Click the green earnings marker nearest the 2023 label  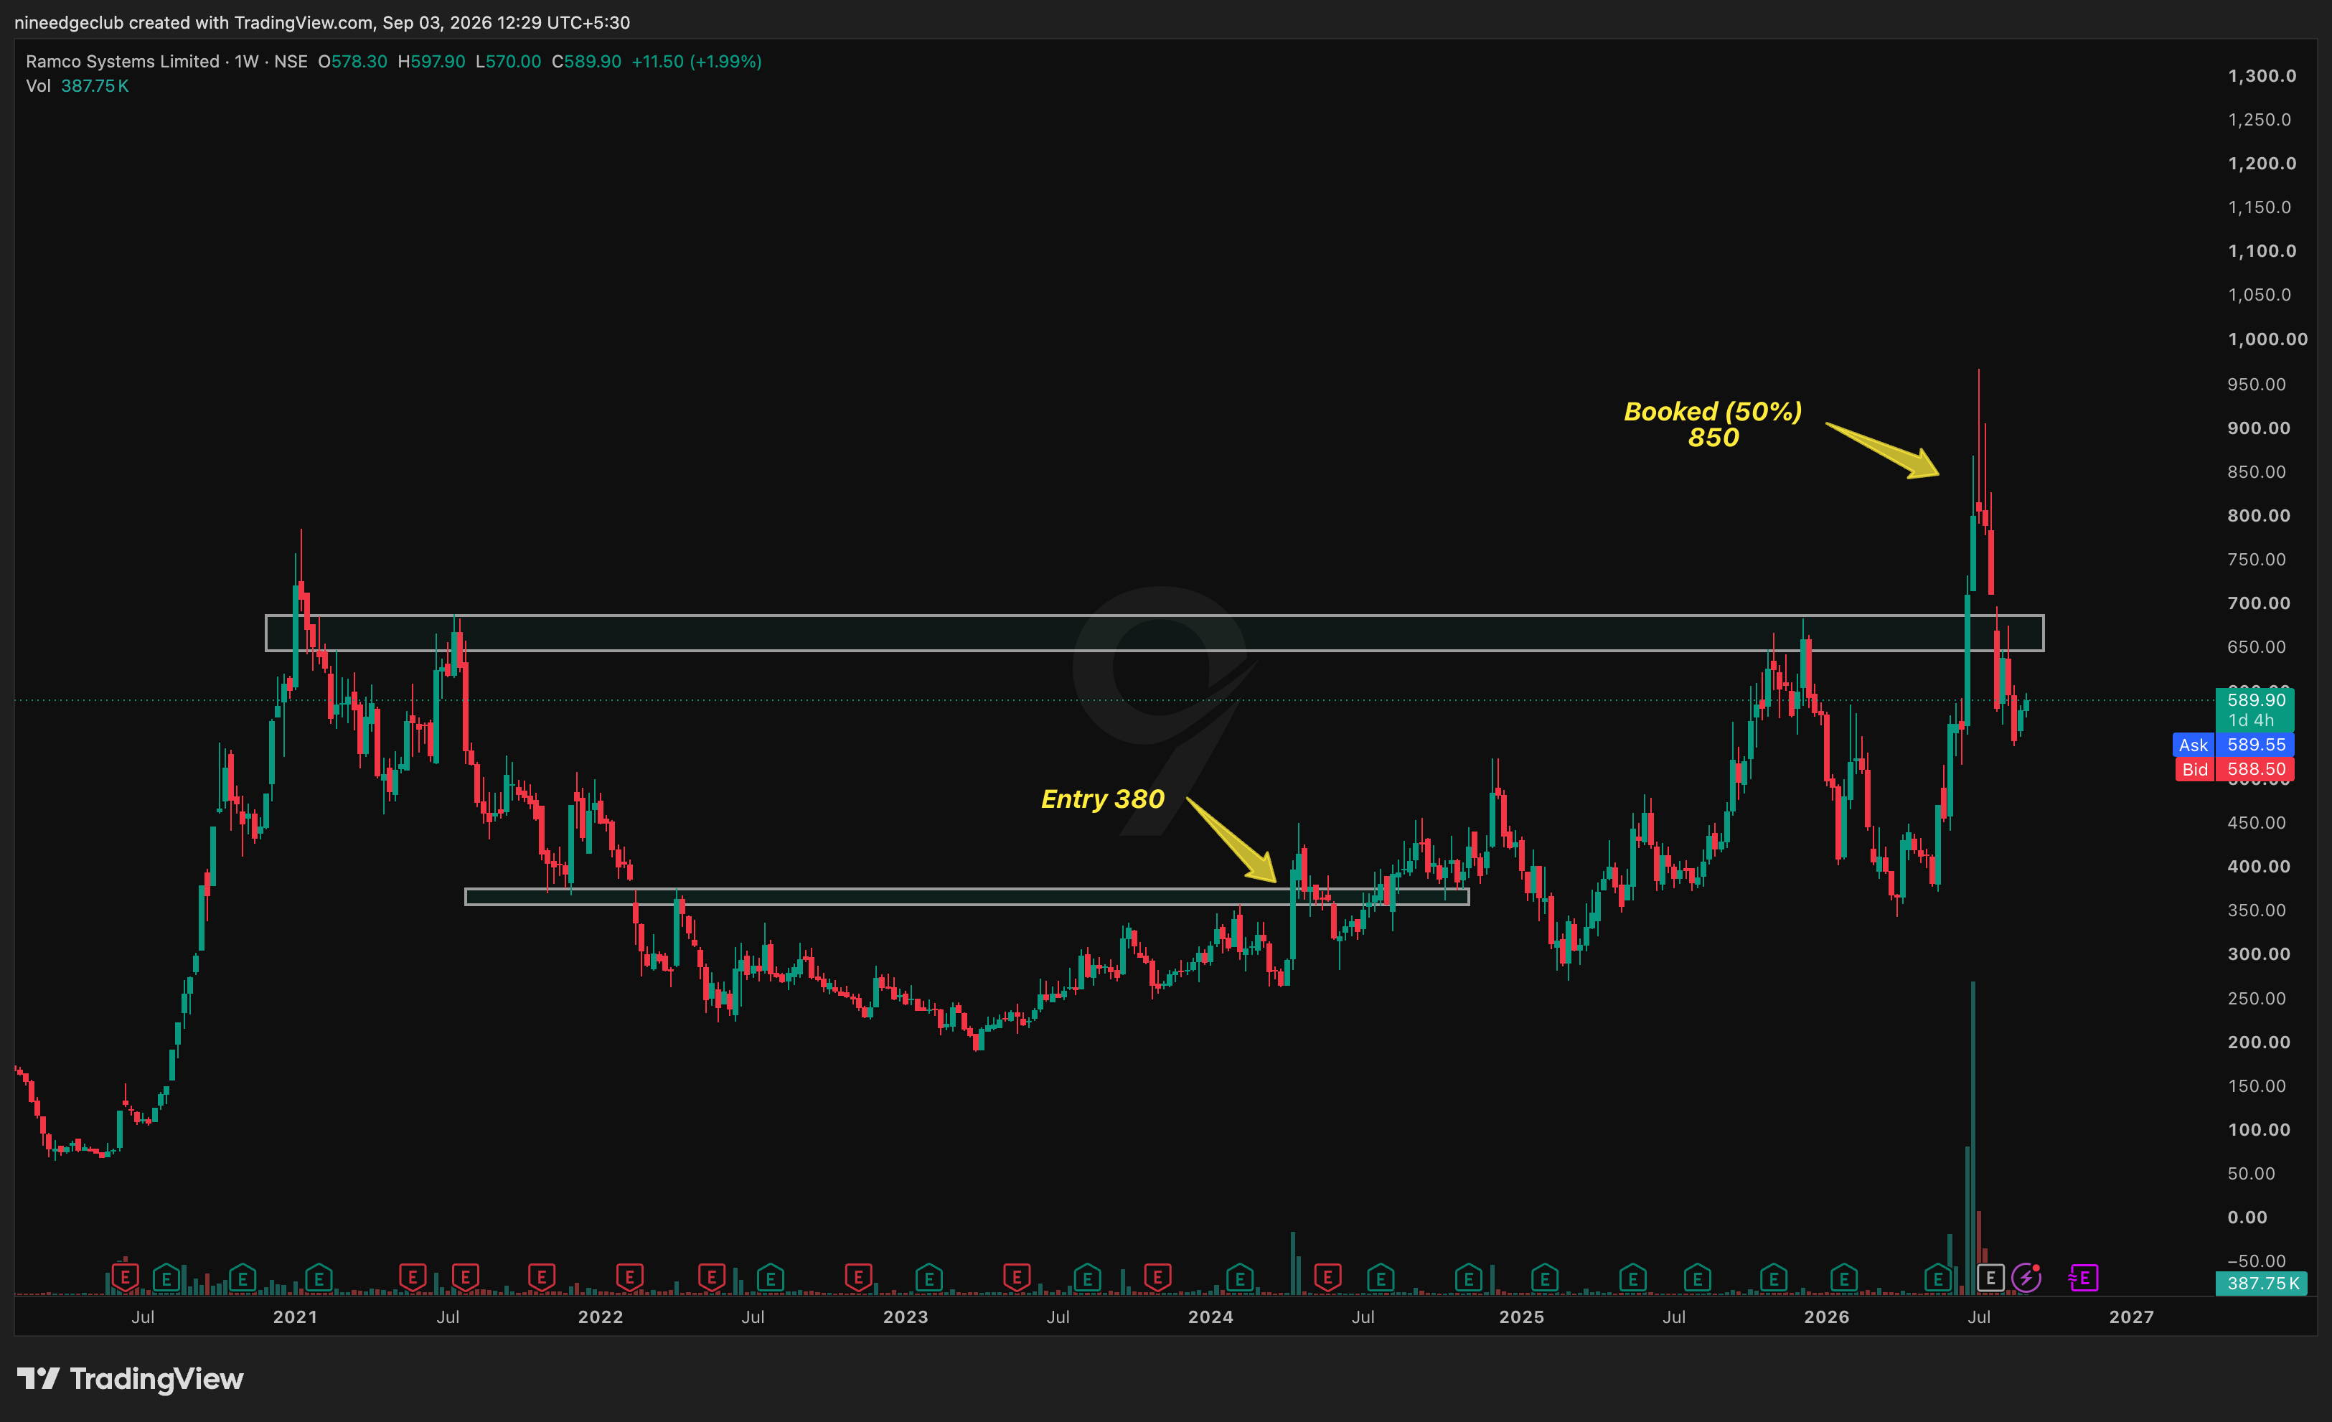(929, 1279)
